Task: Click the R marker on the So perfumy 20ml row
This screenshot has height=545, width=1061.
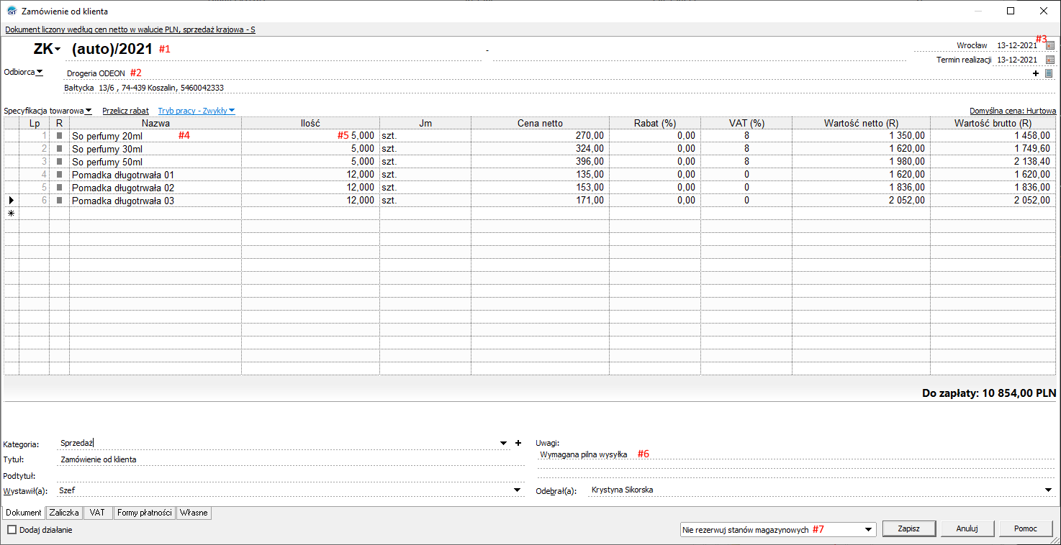Action: [60, 135]
